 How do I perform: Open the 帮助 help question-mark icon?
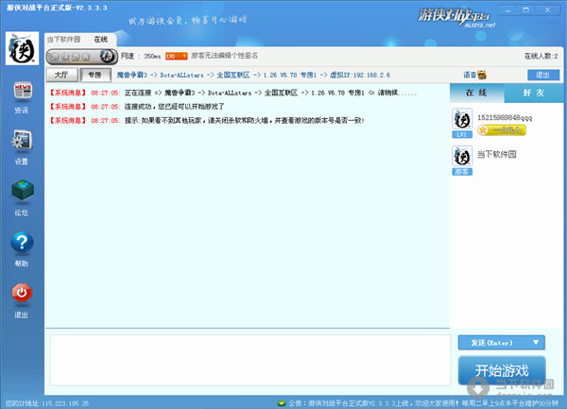(22, 242)
